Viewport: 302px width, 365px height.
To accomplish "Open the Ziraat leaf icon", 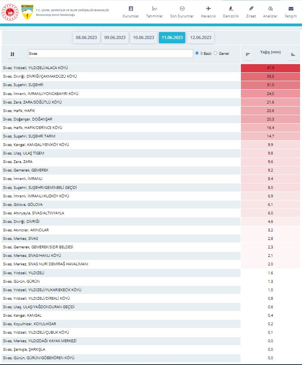I will pos(251,8).
